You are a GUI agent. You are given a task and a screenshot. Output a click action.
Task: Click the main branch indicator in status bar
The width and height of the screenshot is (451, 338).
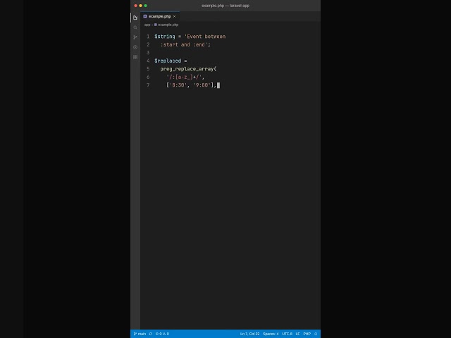[140, 334]
